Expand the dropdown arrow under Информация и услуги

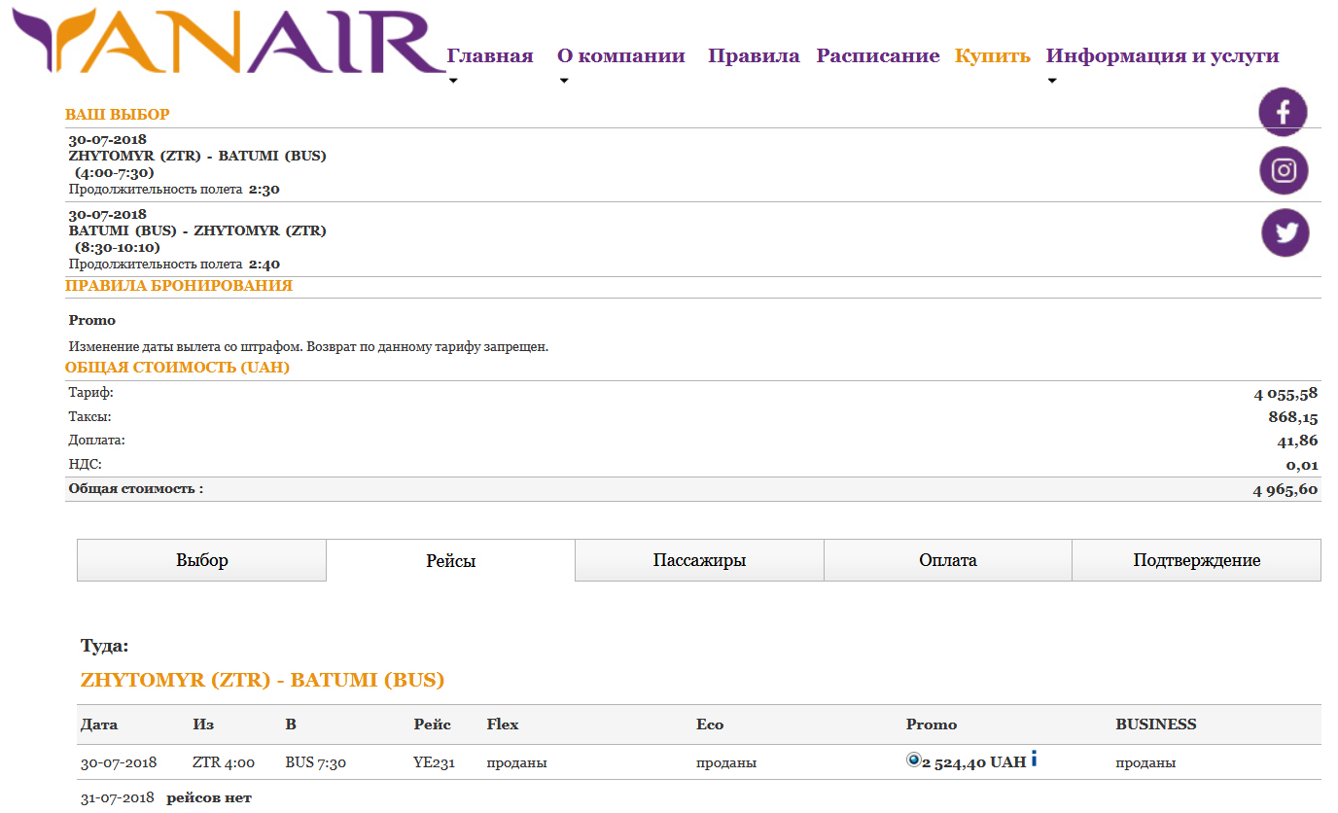[x=1052, y=81]
